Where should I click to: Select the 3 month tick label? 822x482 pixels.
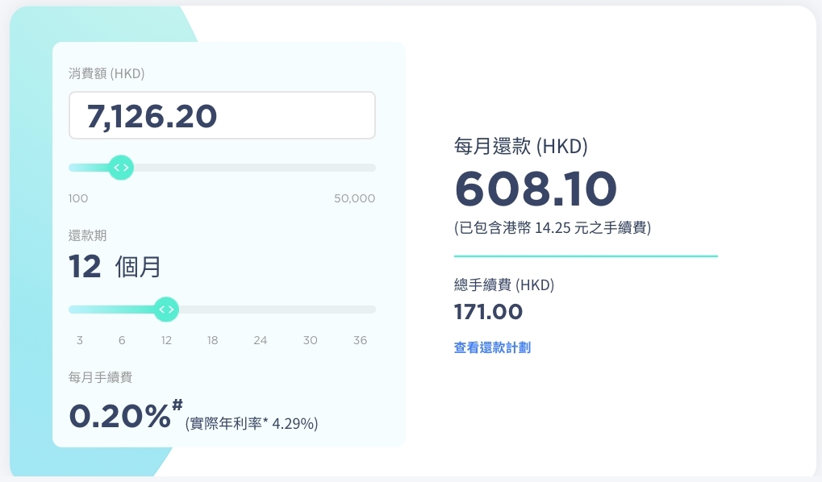(80, 340)
